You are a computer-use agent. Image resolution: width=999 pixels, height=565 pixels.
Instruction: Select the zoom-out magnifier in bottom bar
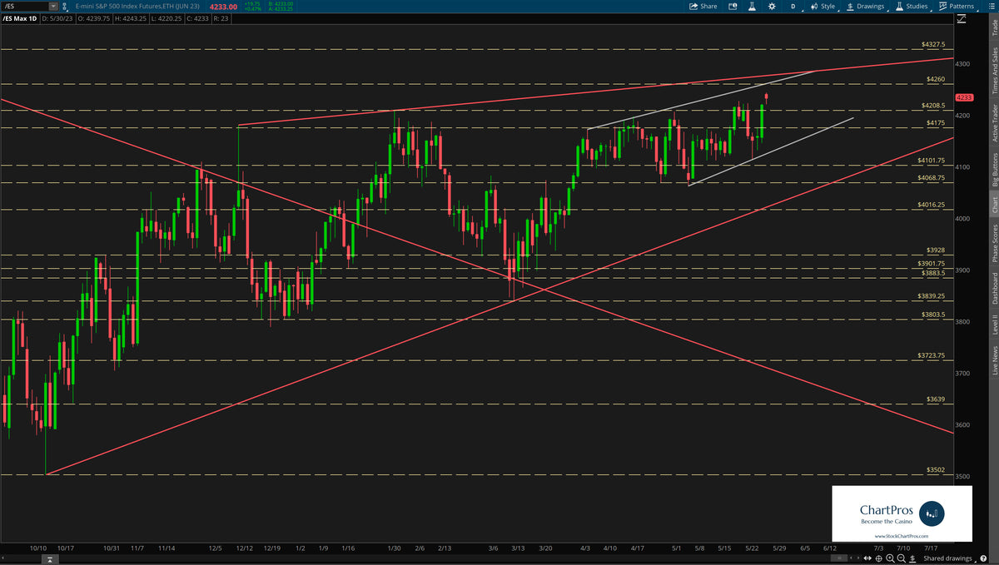point(901,558)
